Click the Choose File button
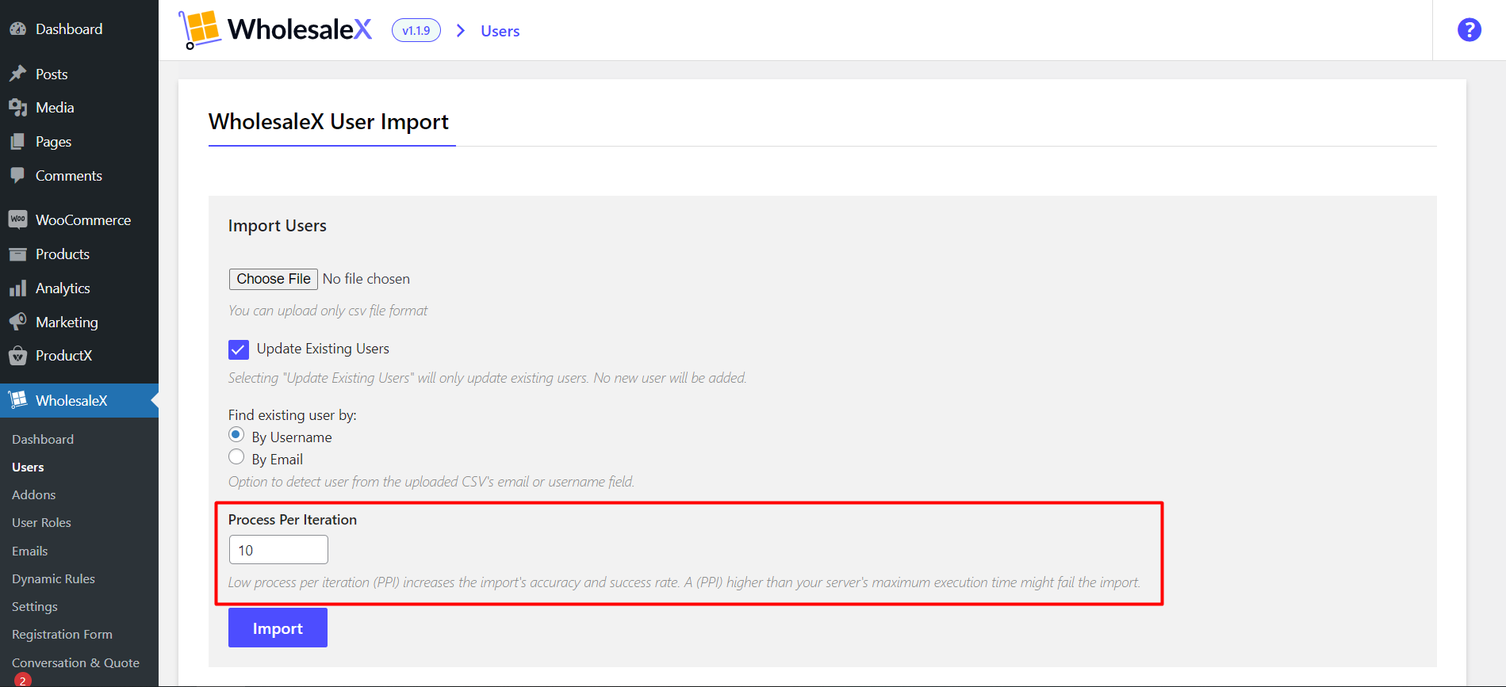The width and height of the screenshot is (1506, 687). [274, 279]
